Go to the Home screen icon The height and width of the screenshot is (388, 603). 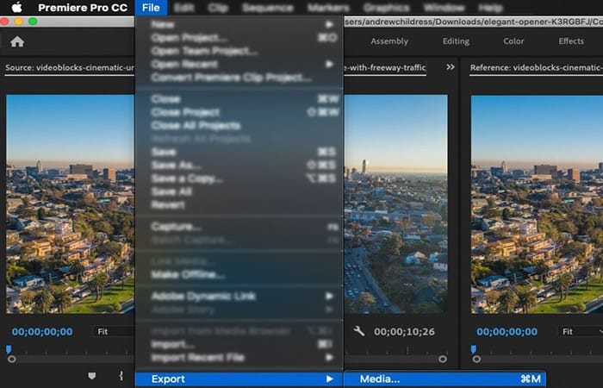pos(17,41)
